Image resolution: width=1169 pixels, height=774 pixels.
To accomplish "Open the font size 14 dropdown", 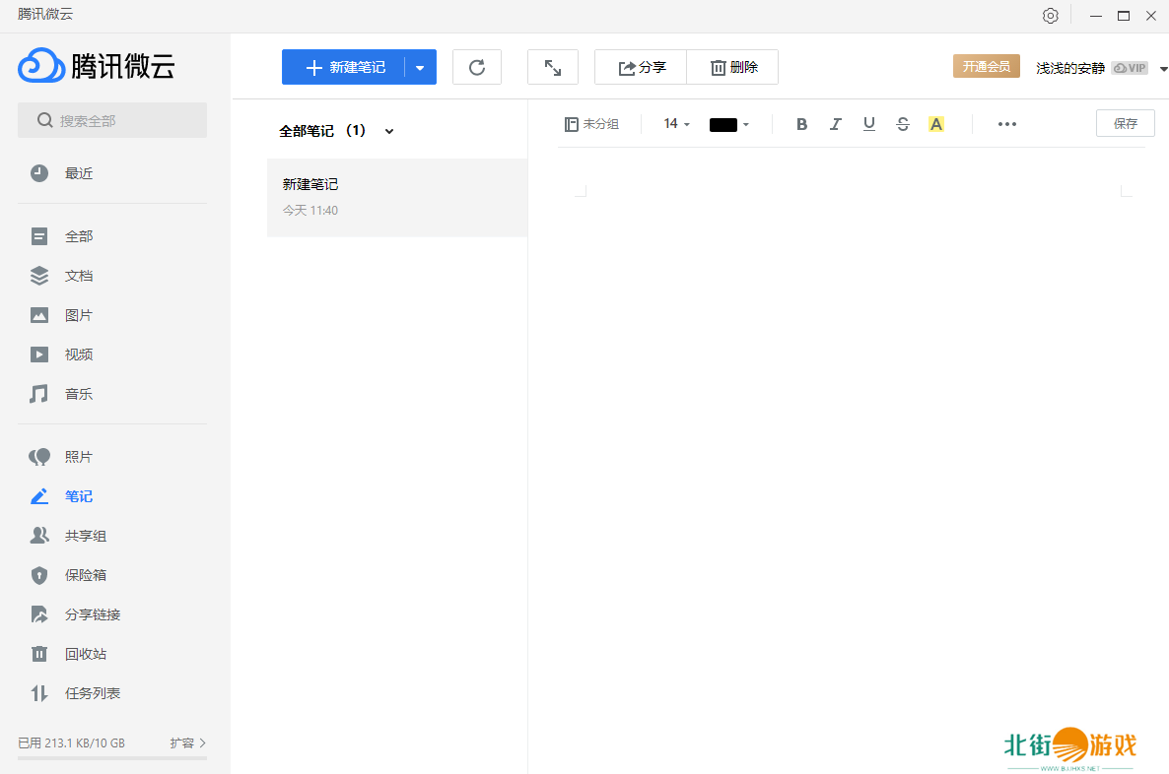I will click(676, 124).
